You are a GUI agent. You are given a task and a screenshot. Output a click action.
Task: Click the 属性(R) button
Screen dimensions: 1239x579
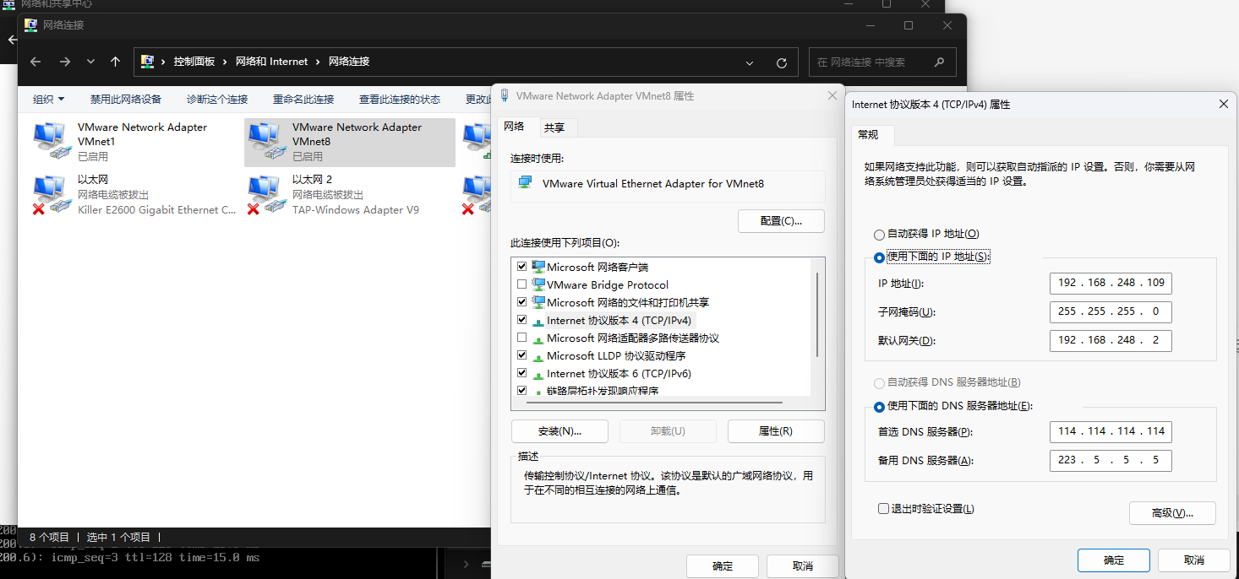tap(776, 431)
